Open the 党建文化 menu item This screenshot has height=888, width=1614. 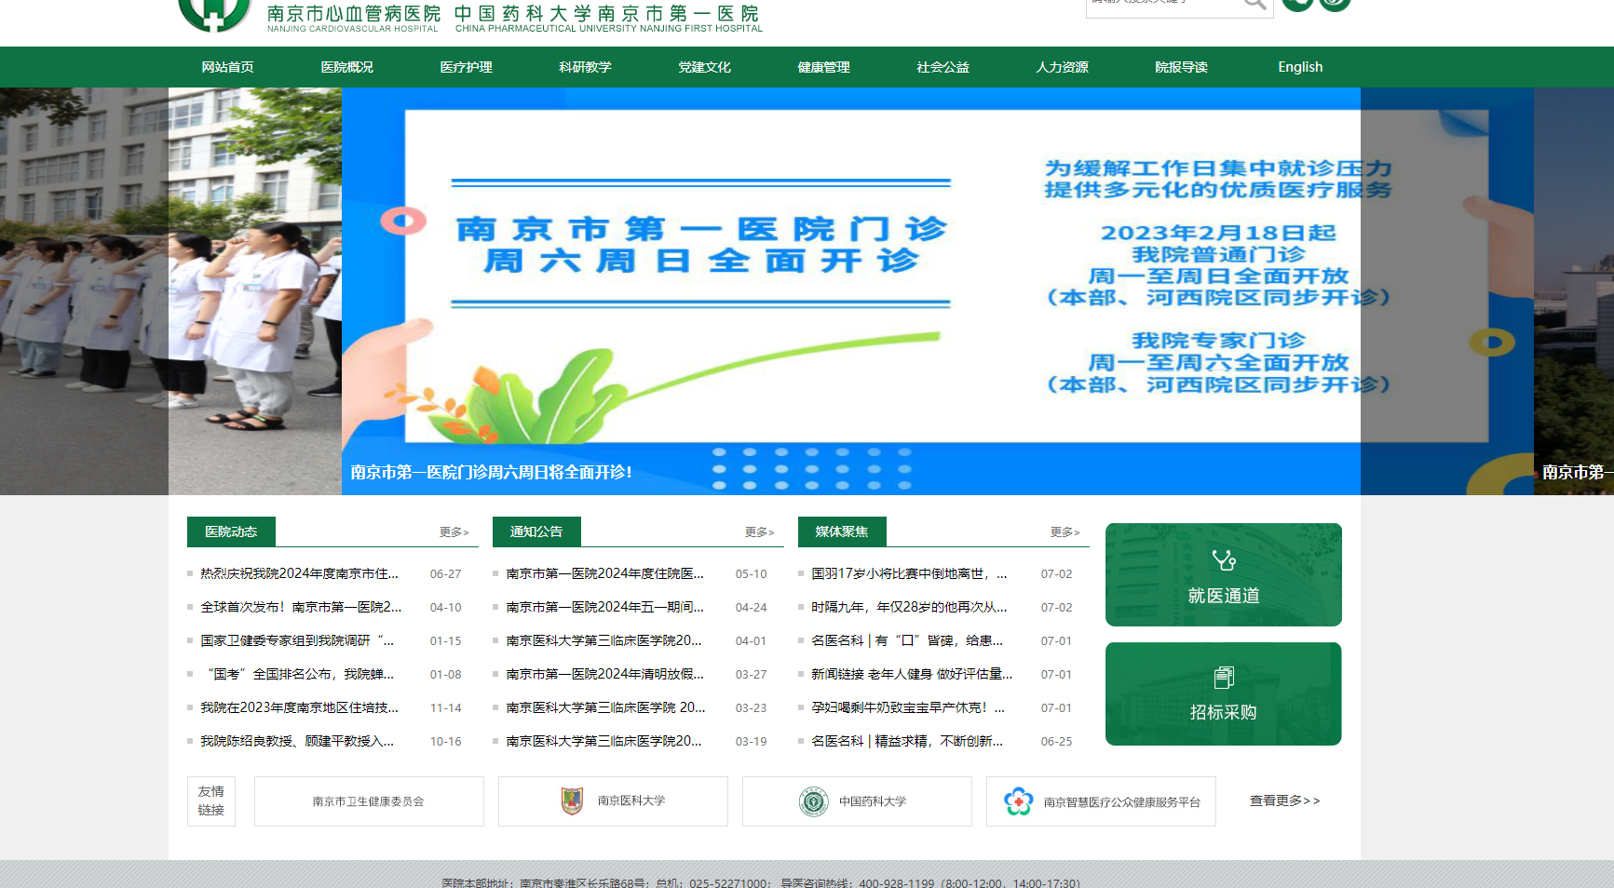(x=705, y=67)
